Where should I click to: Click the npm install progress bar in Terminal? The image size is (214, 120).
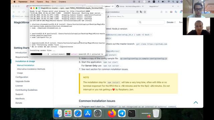click(39, 54)
